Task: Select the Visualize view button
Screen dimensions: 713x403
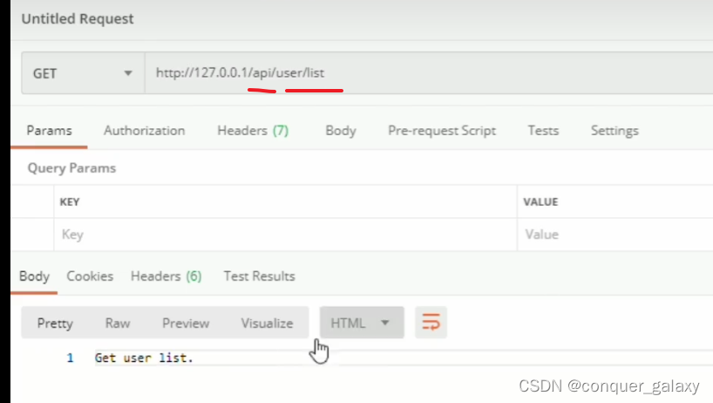Action: [x=267, y=323]
